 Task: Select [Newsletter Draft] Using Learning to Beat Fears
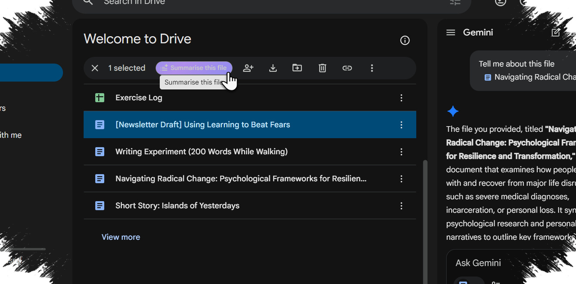(250, 125)
